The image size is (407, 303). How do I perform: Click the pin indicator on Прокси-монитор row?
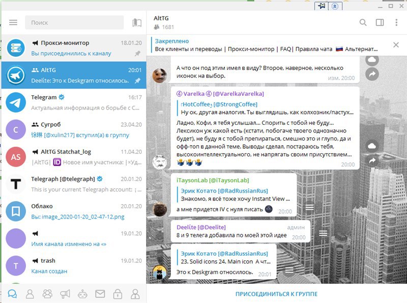[137, 53]
